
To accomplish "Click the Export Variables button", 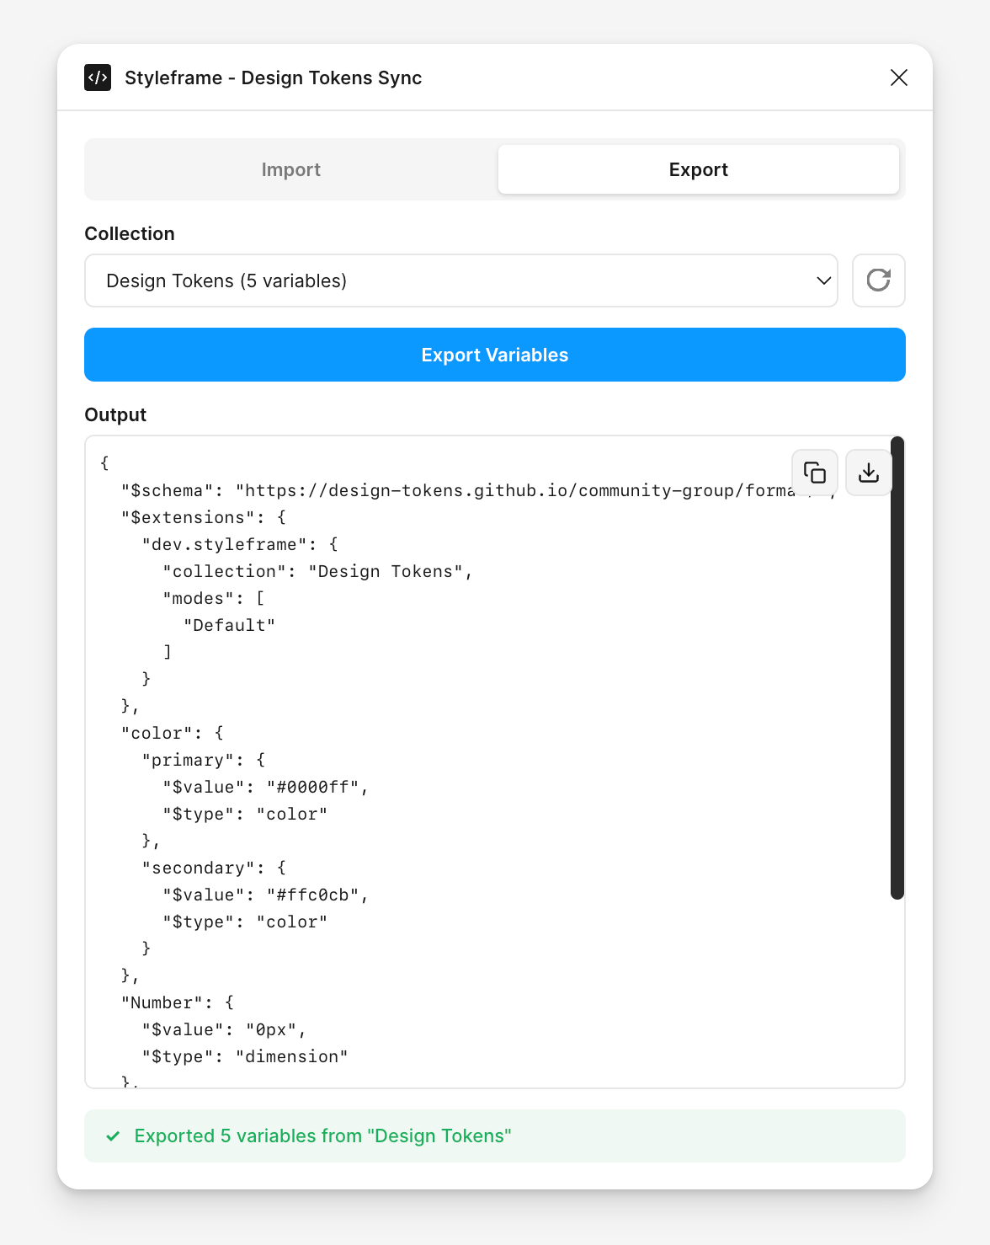I will point(494,355).
